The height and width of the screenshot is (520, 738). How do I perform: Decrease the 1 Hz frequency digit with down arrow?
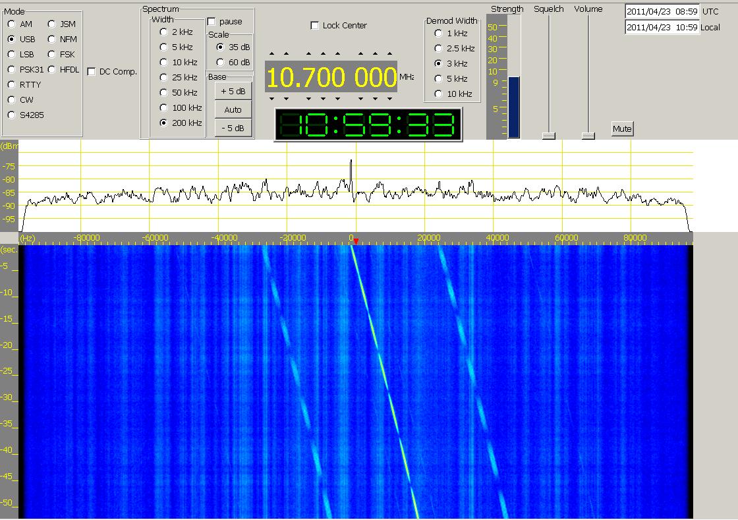pyautogui.click(x=389, y=99)
